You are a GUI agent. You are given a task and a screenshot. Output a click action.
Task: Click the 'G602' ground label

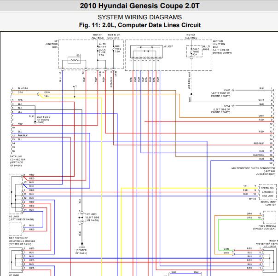pos(226,90)
